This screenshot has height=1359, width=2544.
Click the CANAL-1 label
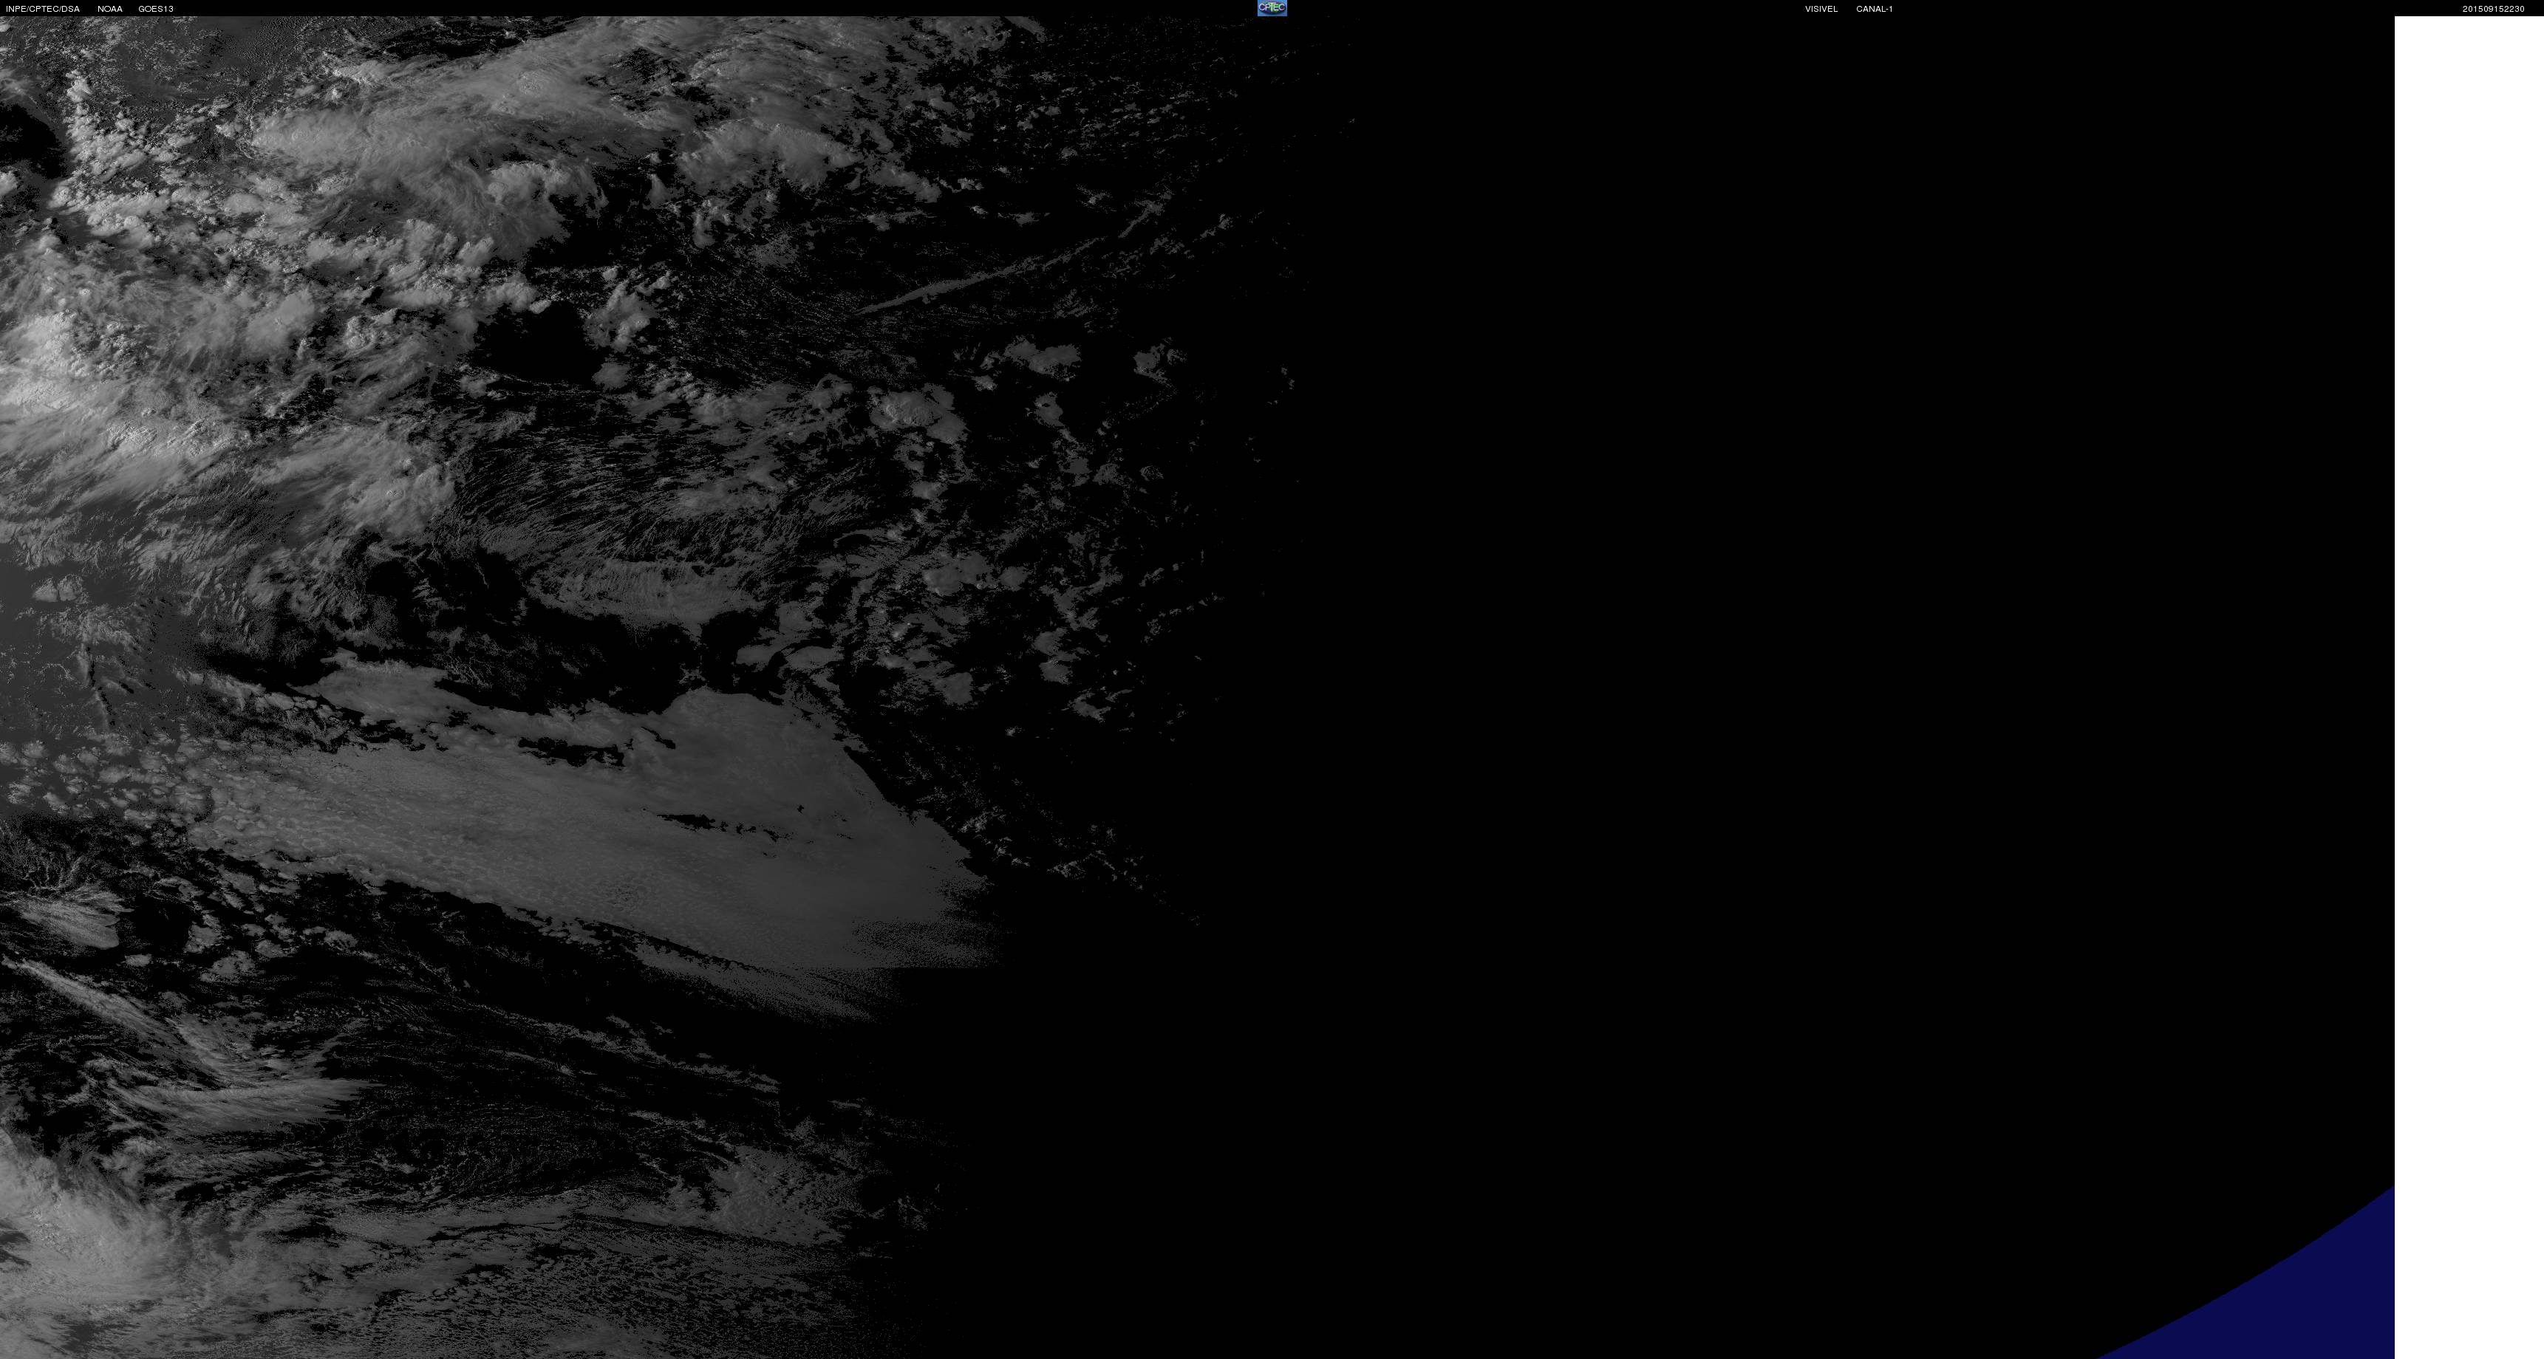tap(1875, 9)
